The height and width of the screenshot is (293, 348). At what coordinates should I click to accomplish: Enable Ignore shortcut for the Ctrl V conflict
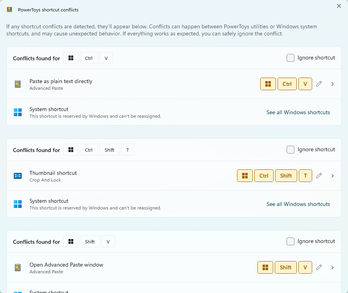point(291,57)
